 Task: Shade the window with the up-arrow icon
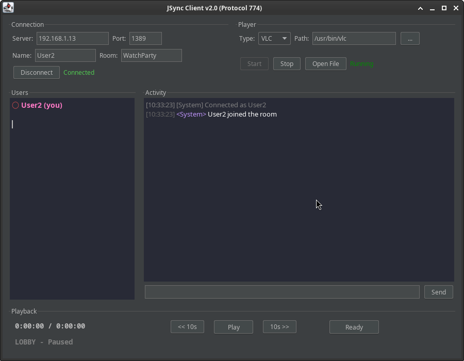[x=420, y=8]
